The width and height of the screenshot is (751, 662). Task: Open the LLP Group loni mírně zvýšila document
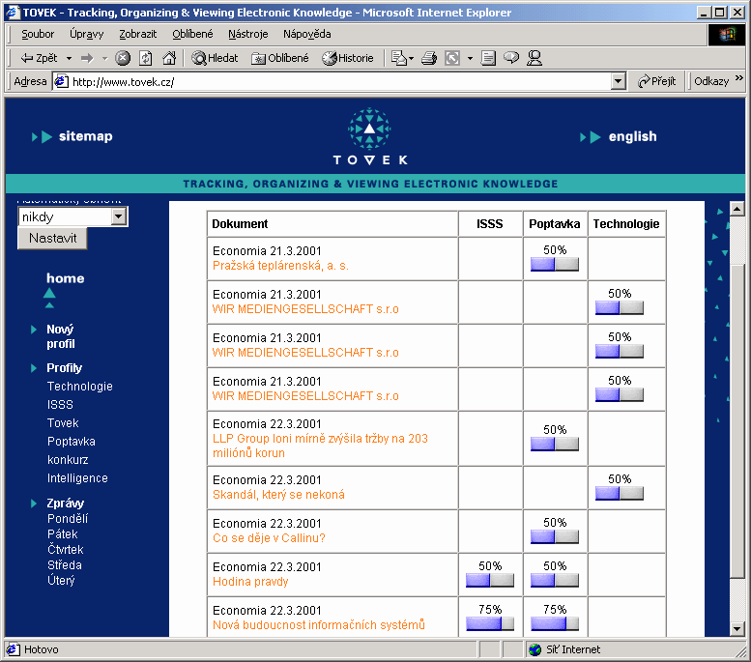tap(320, 446)
